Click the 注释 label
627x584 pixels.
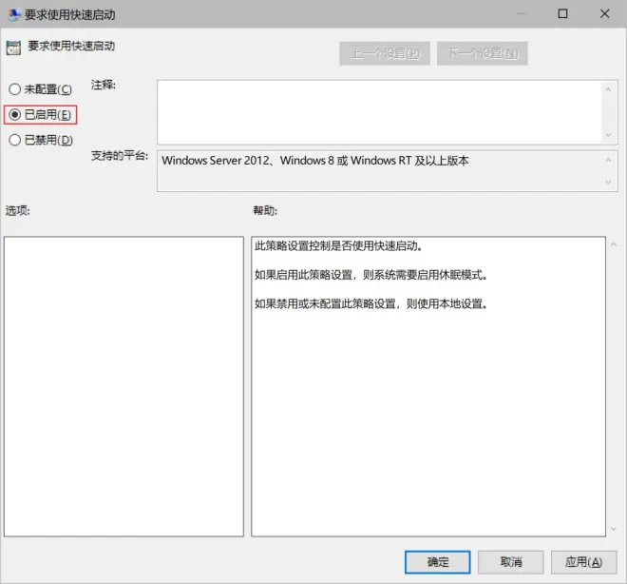tap(104, 85)
